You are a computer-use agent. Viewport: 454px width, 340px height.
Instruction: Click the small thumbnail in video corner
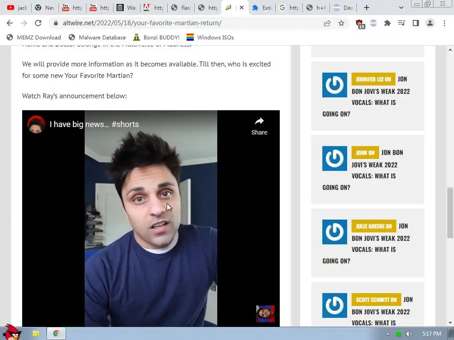coord(265,314)
